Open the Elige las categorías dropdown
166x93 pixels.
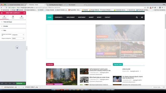(x=18, y=38)
